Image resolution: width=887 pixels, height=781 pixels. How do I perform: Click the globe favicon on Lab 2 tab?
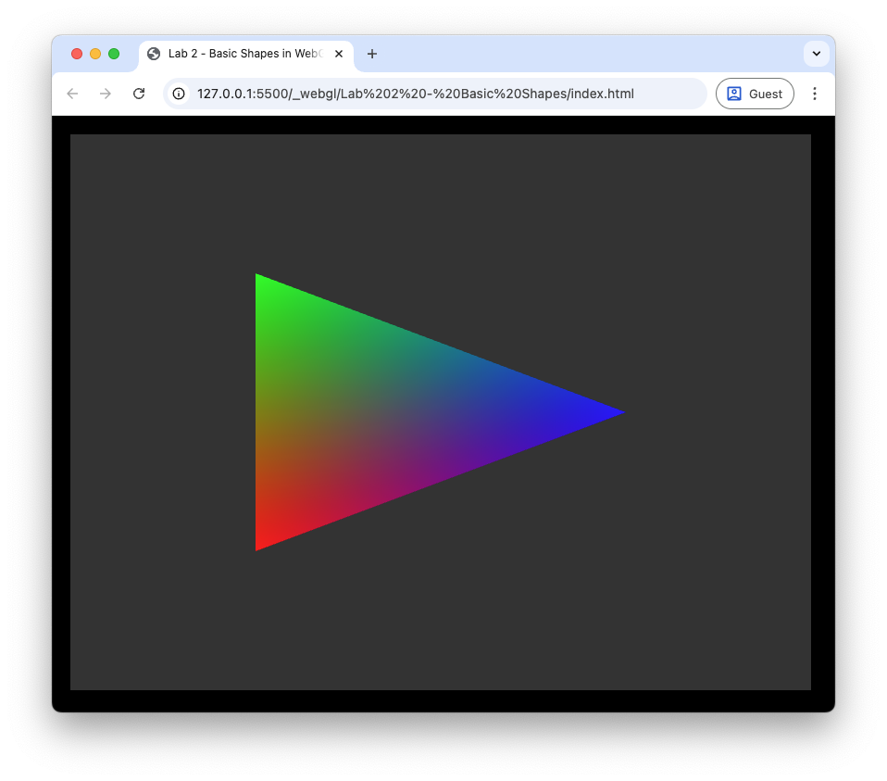pos(154,54)
